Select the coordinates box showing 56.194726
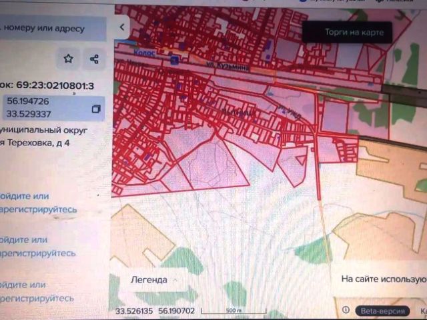 pyautogui.click(x=52, y=108)
